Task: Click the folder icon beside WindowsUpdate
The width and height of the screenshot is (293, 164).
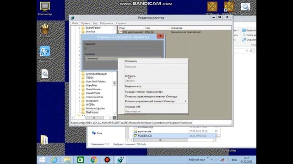Action: click(83, 108)
